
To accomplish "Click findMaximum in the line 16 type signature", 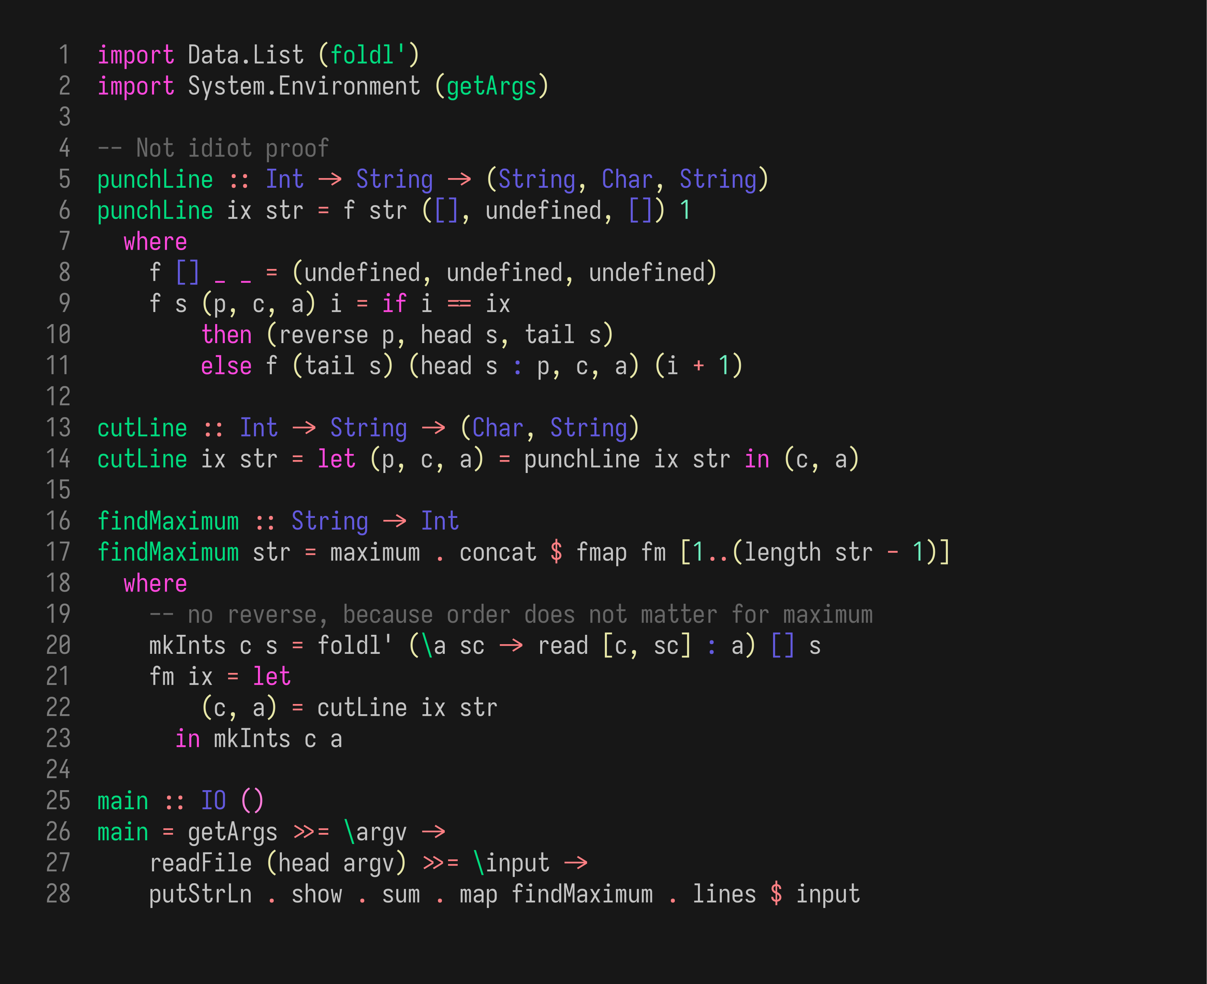I will (x=168, y=522).
